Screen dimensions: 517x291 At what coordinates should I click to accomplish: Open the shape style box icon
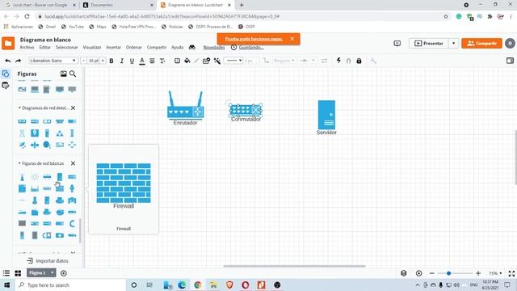pos(177,61)
